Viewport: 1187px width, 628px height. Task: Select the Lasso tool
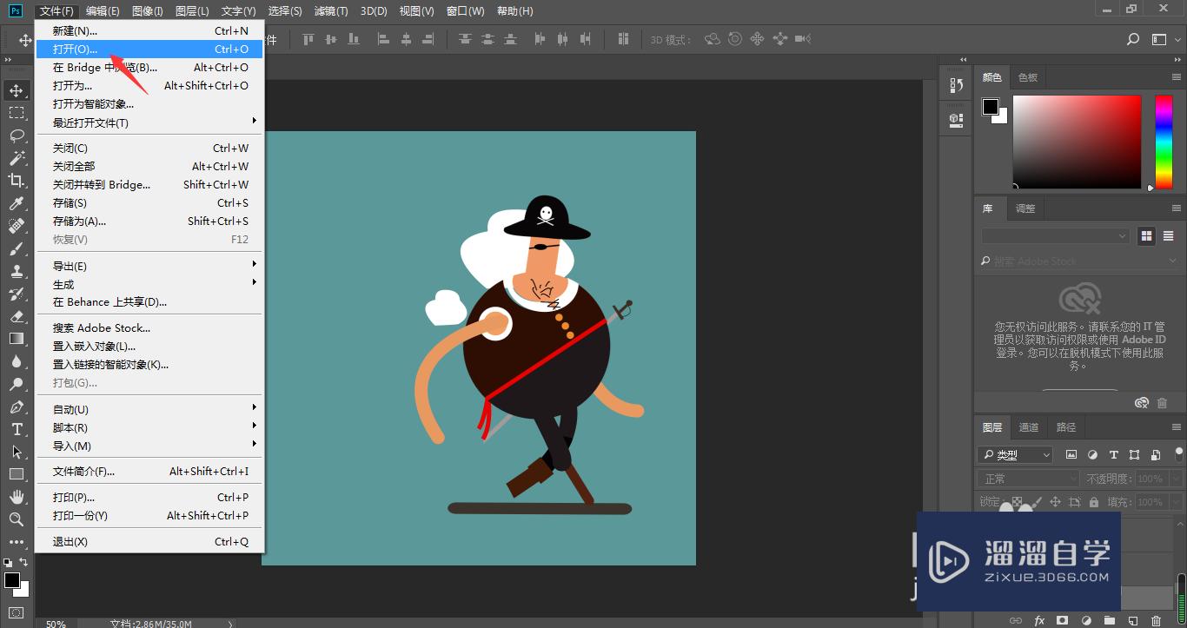[17, 136]
